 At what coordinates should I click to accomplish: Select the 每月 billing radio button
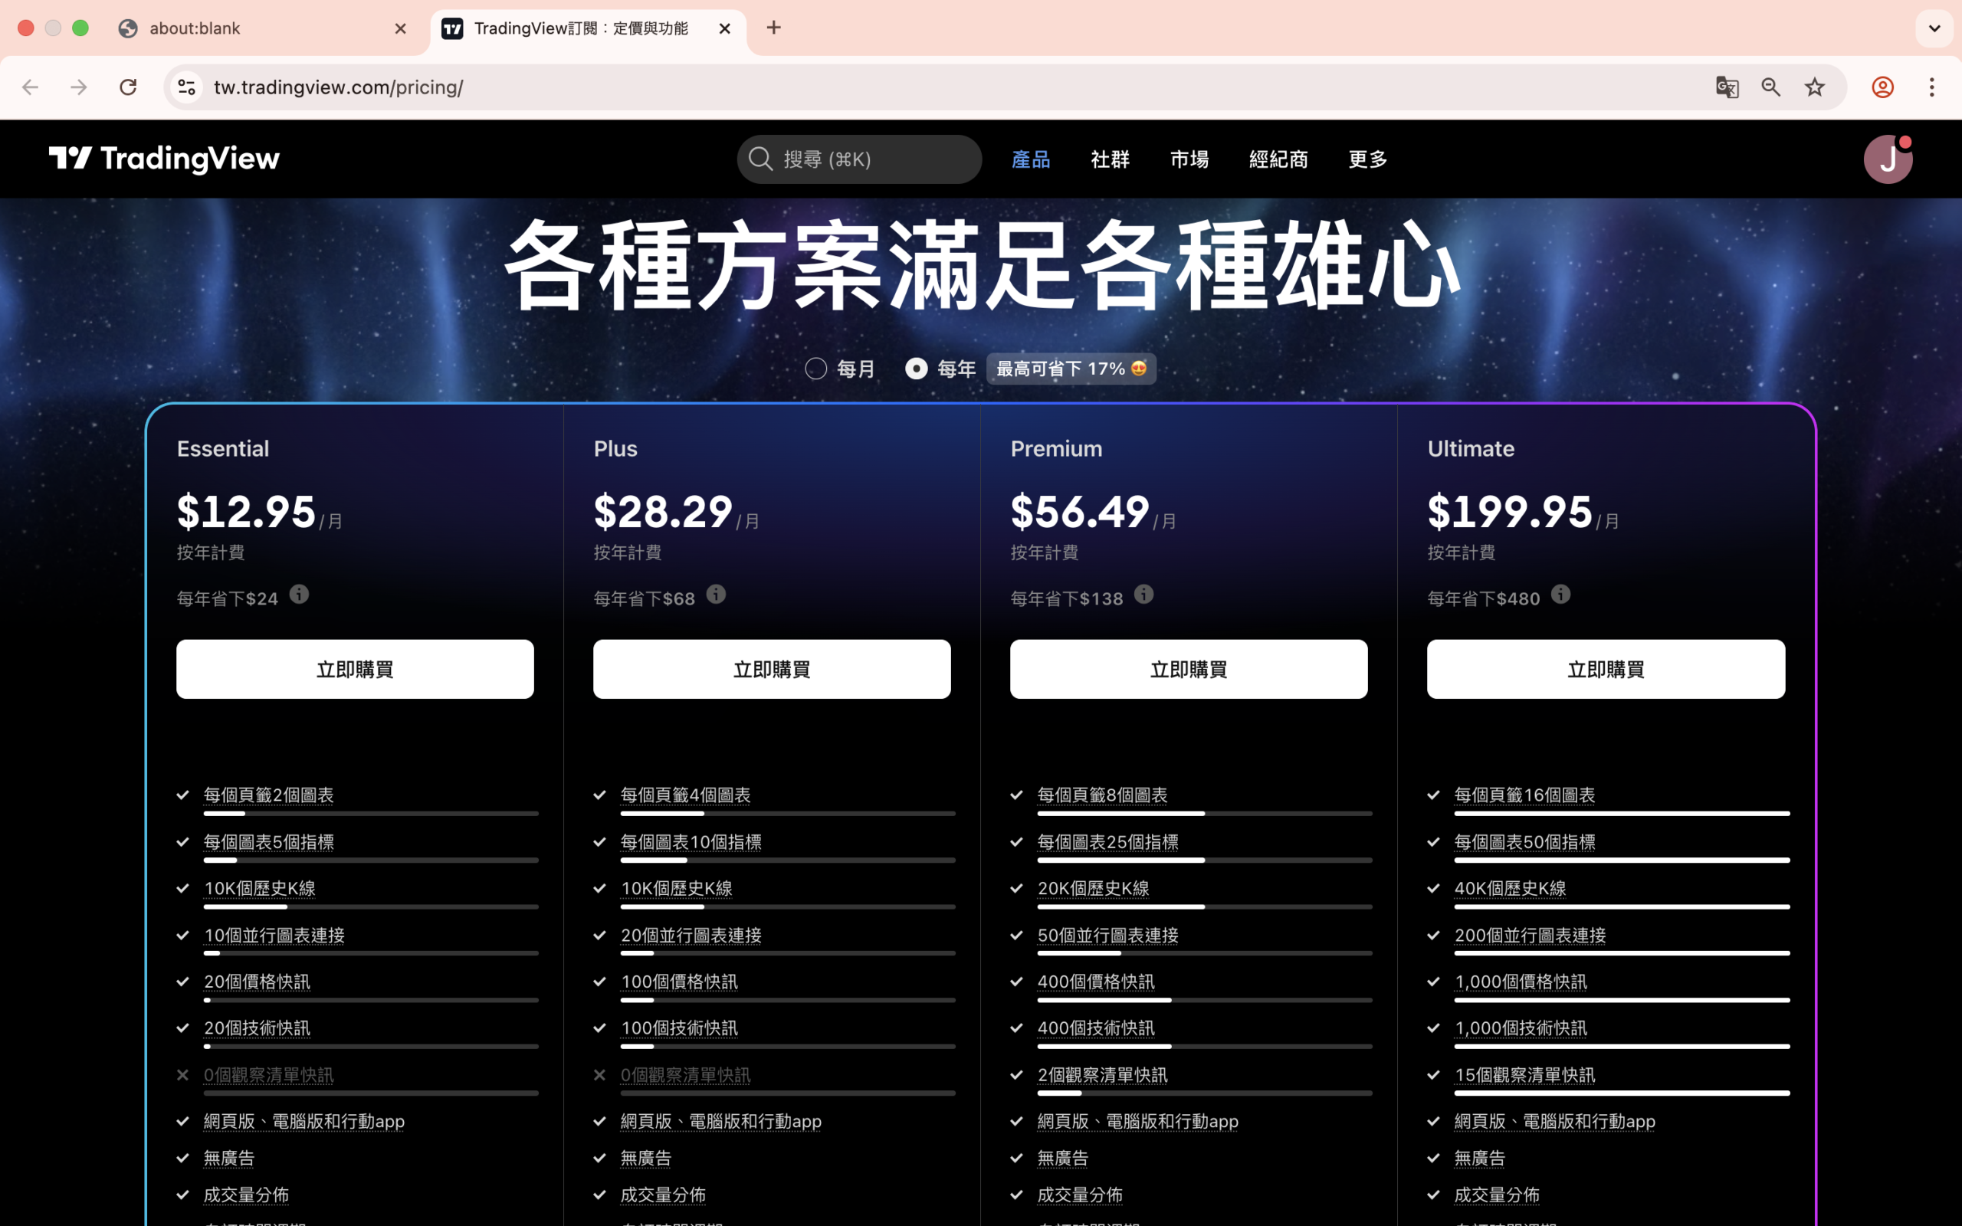815,368
